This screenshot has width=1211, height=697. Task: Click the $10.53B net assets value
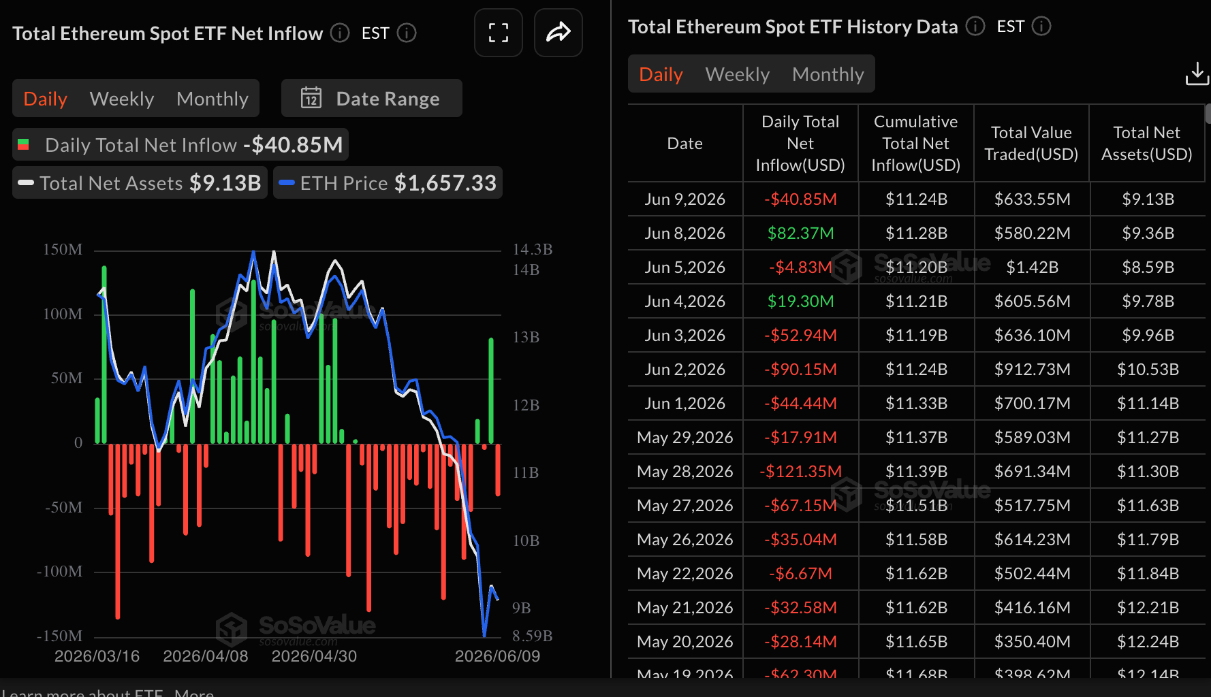point(1148,369)
